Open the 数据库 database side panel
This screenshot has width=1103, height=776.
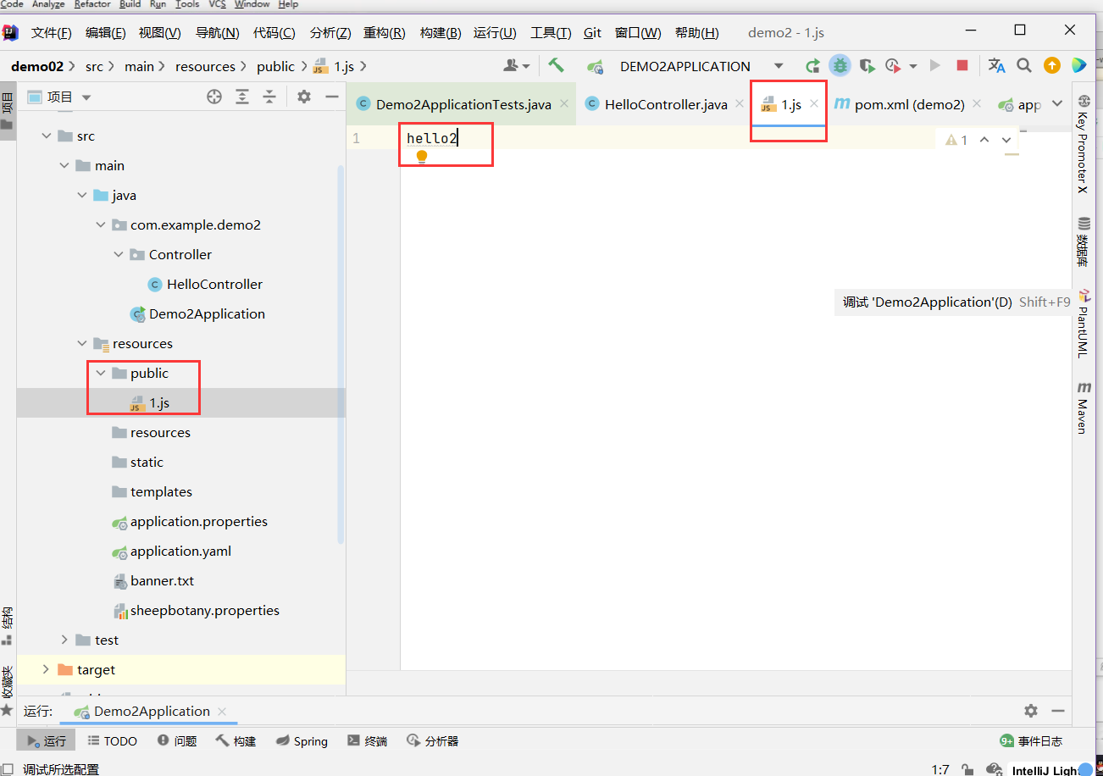coord(1084,241)
